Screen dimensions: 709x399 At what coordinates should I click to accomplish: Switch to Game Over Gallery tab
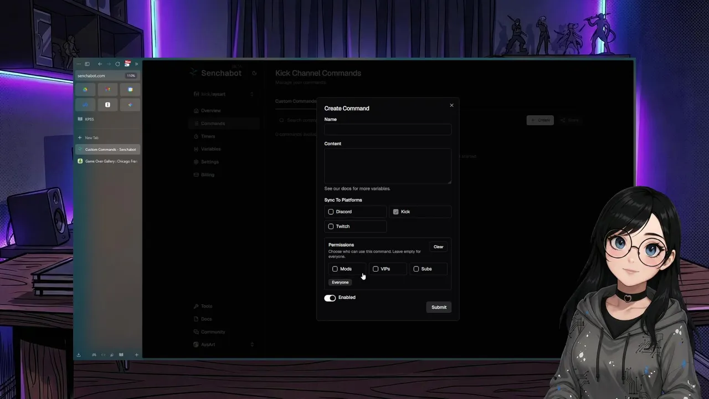pyautogui.click(x=107, y=161)
